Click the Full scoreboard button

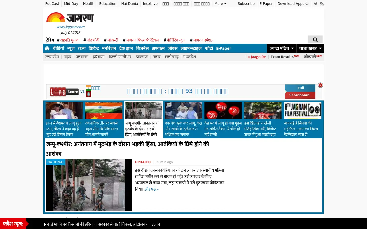pyautogui.click(x=300, y=88)
